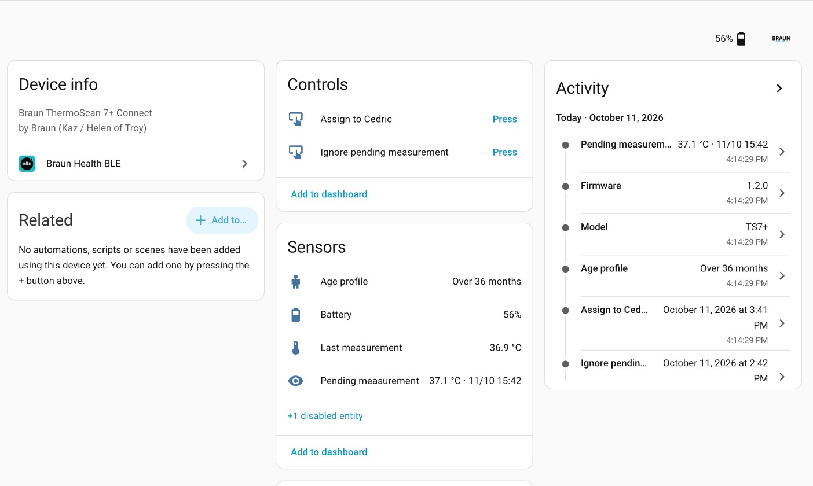Image resolution: width=813 pixels, height=486 pixels.
Task: Click the Last measurement thermometer icon
Action: [x=296, y=348]
